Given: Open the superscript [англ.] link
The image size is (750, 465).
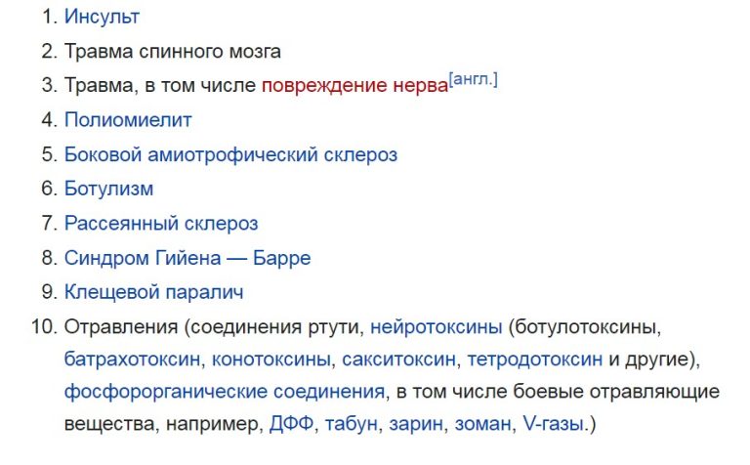Looking at the screenshot, I should pos(474,79).
